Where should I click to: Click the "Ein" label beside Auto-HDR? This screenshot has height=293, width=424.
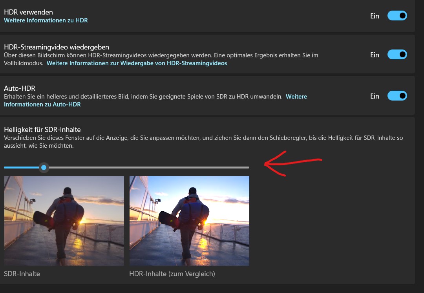375,96
